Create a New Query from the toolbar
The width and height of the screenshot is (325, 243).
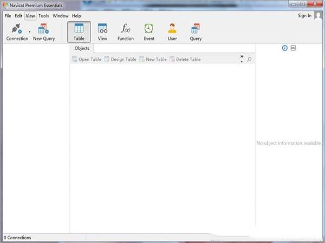point(44,32)
